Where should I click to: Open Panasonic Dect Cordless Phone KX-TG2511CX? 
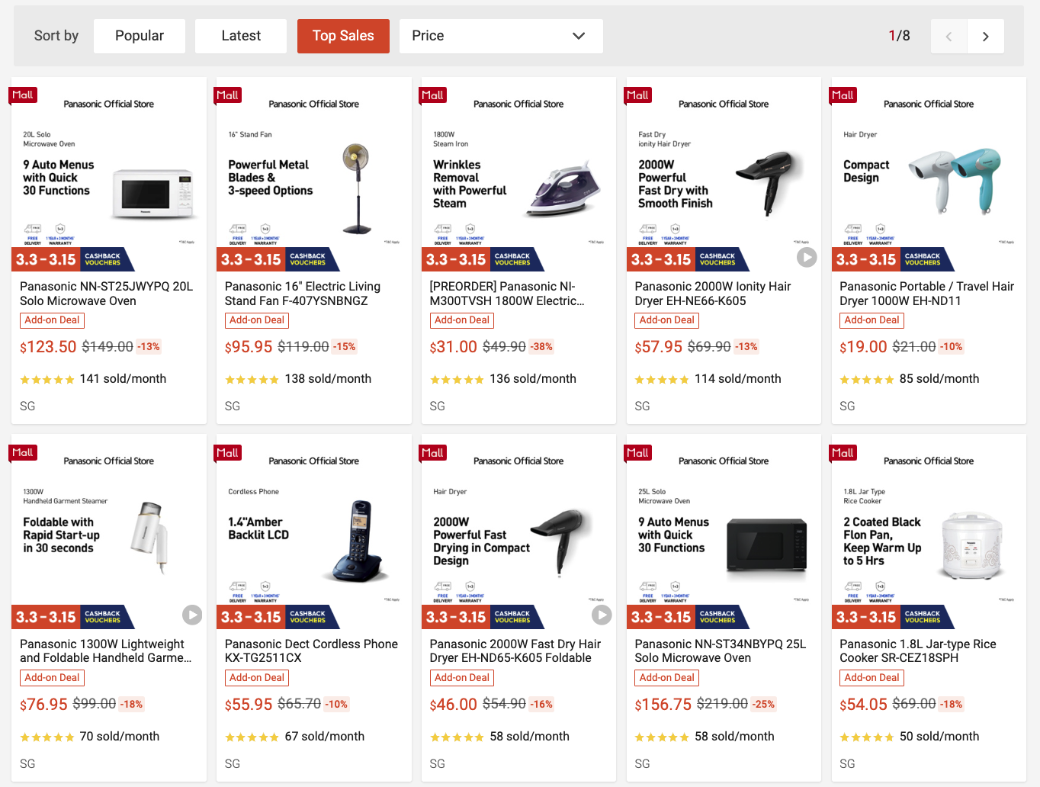(311, 650)
